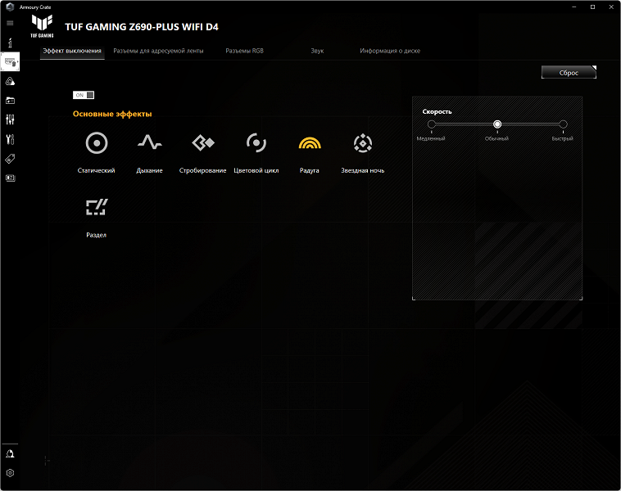The image size is (621, 491).
Task: Open the Home dashboard info icon
Action: (10, 43)
